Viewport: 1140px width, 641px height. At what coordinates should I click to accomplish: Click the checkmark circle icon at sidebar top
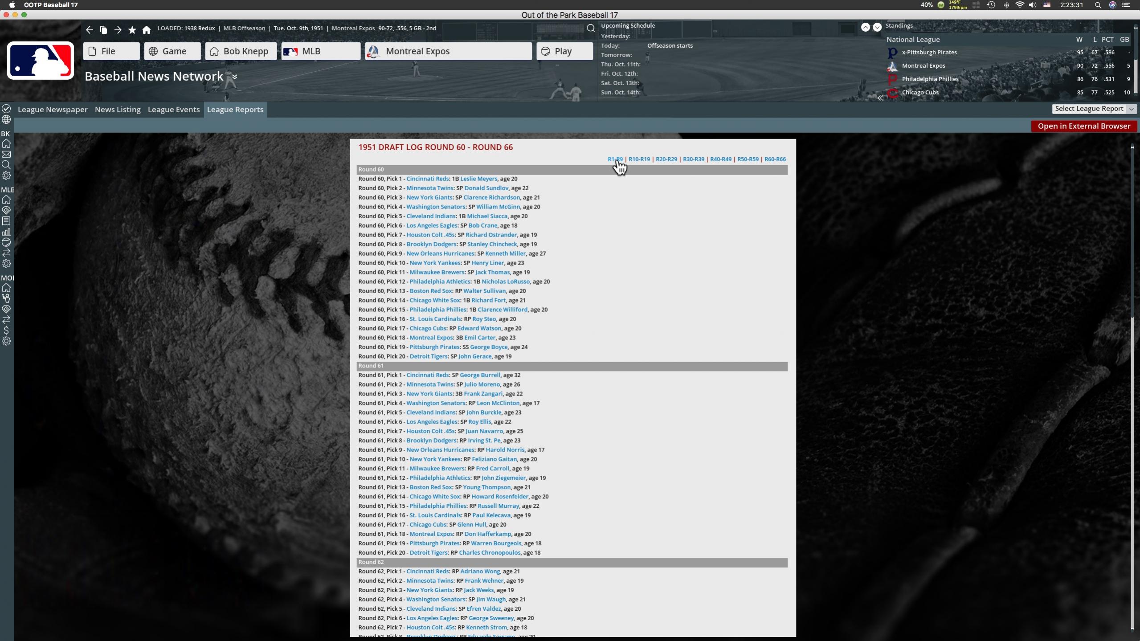tap(6, 109)
